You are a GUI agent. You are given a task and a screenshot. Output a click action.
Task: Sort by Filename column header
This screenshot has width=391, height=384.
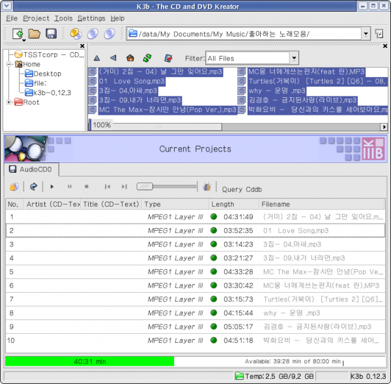[x=322, y=204]
